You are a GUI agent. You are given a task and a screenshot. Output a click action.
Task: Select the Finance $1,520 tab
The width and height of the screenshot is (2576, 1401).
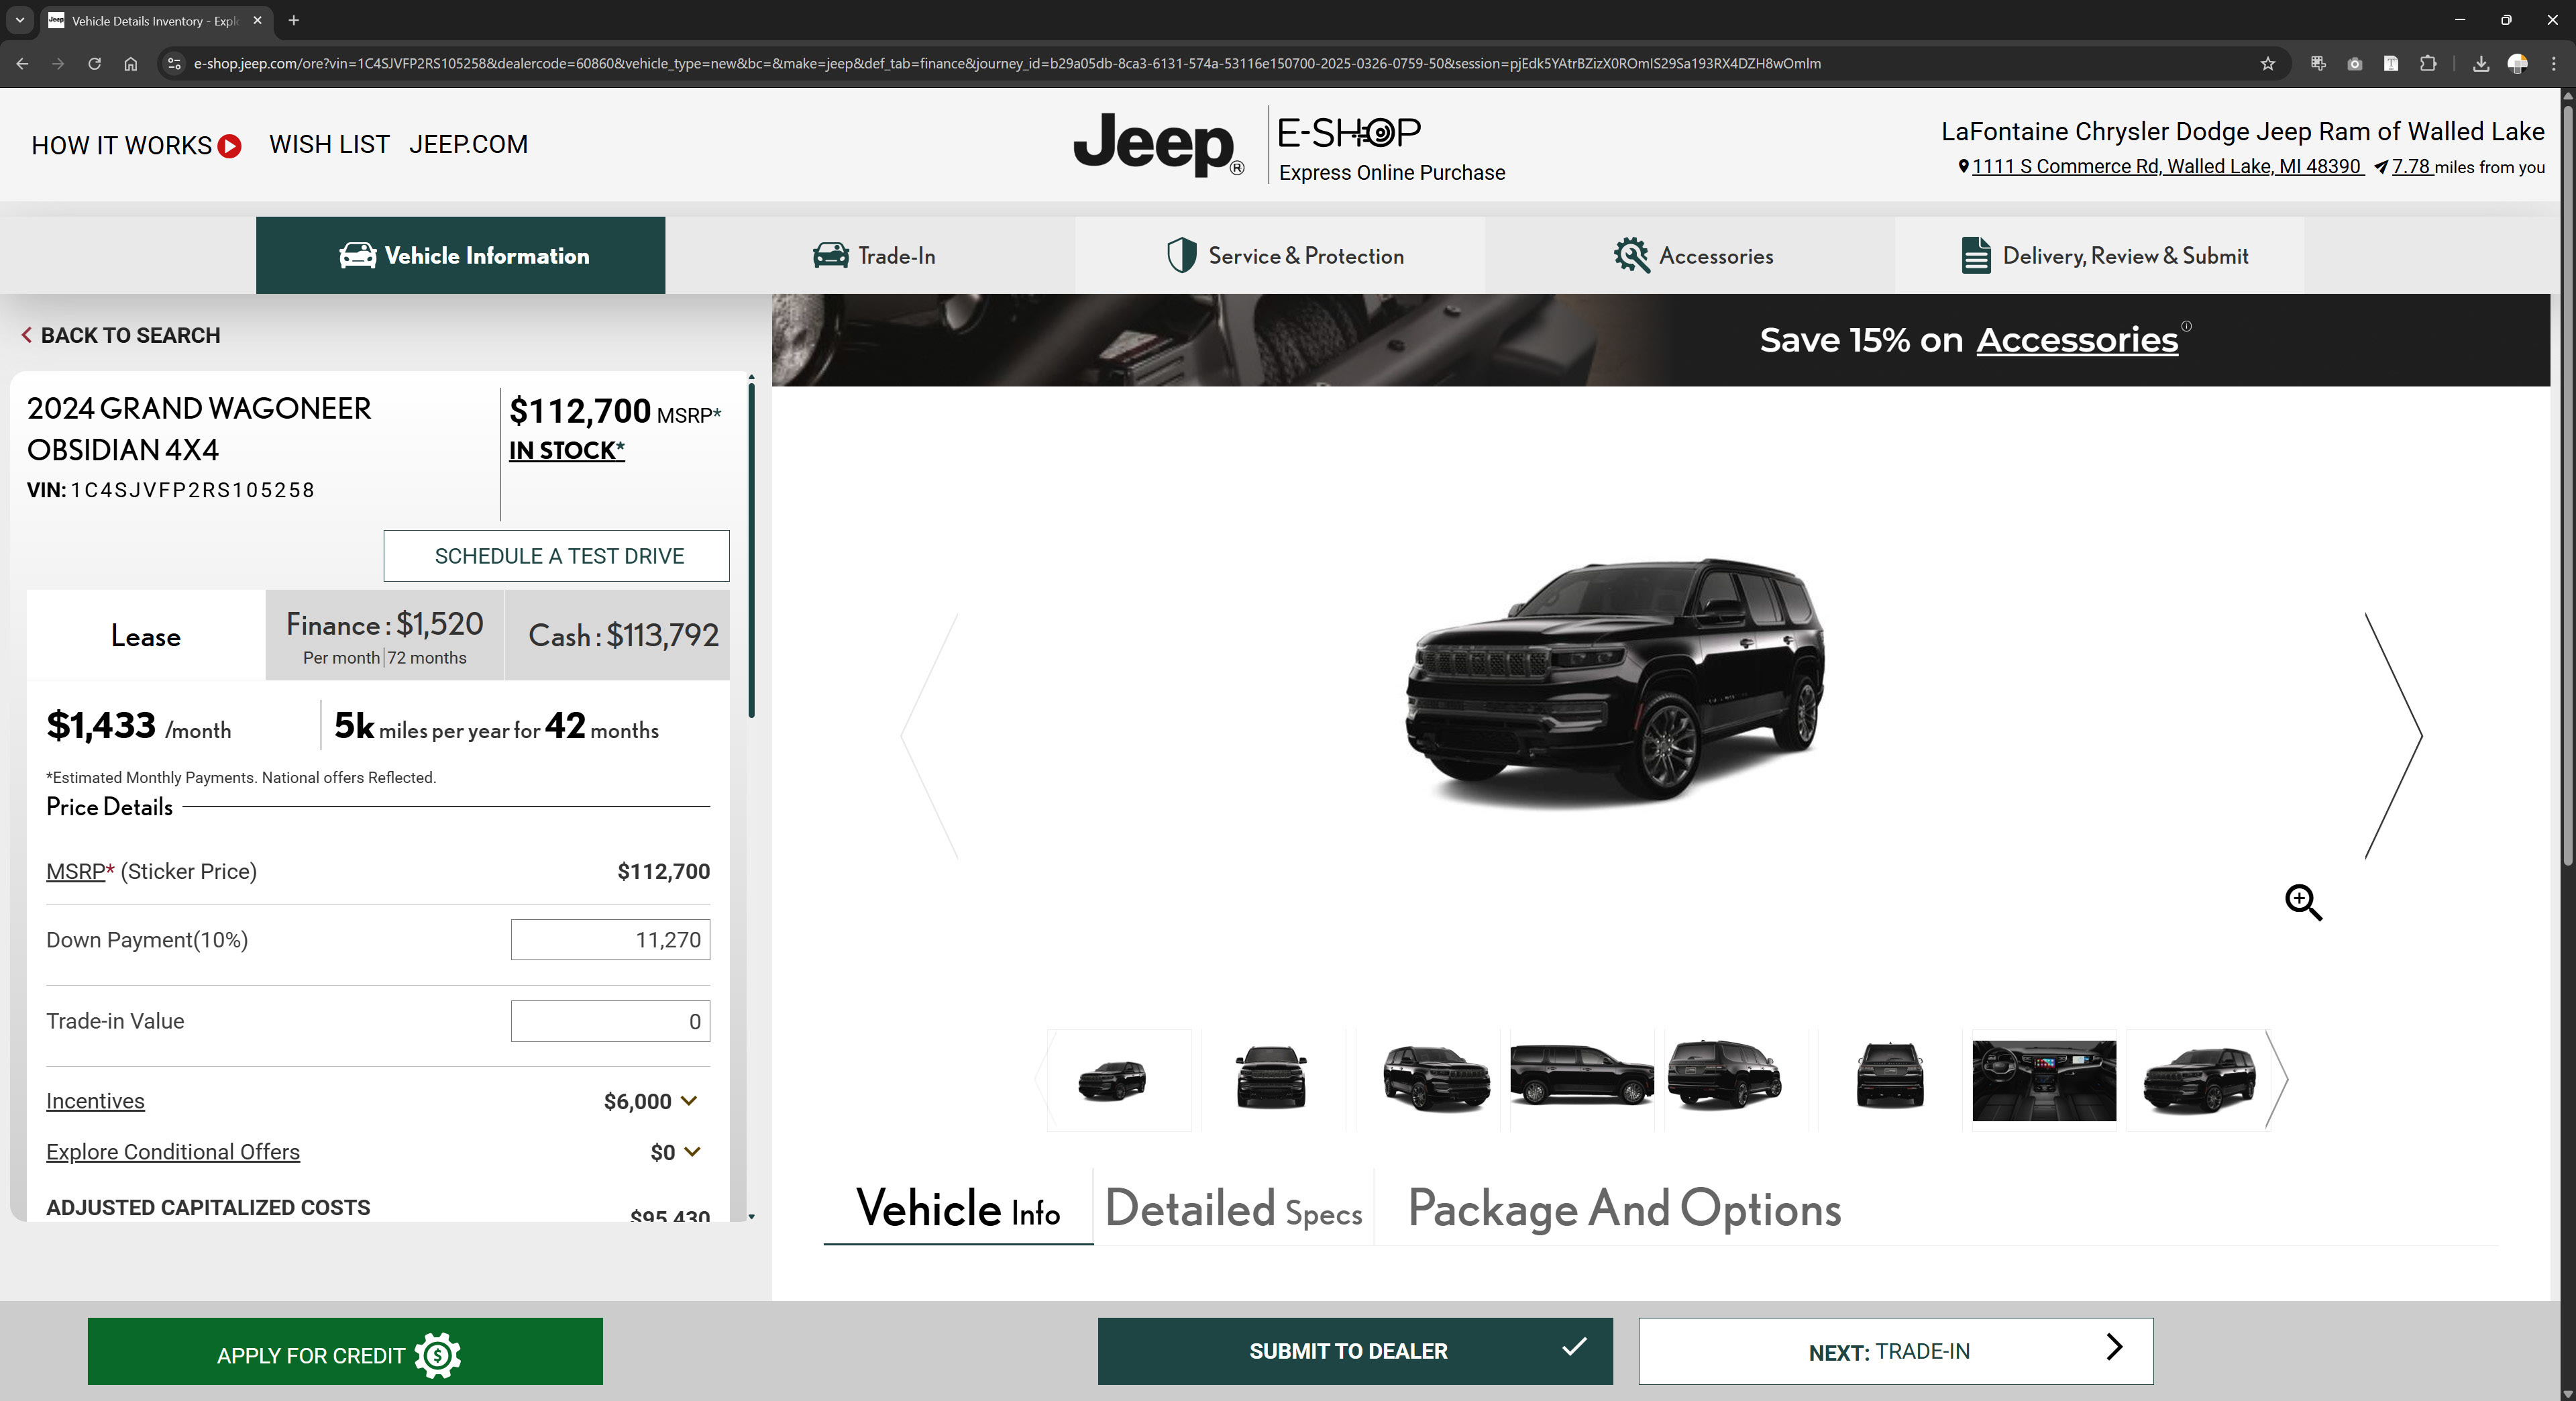385,636
